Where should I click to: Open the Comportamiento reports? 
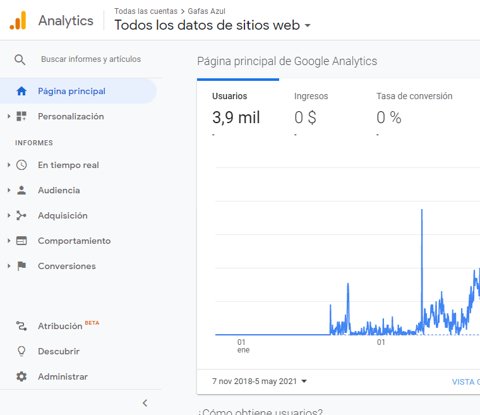pos(75,241)
